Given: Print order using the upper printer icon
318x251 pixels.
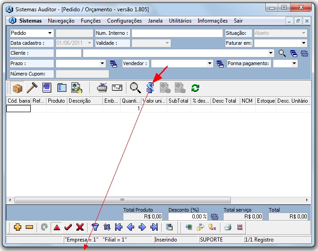Looking at the screenshot, I should (x=102, y=88).
